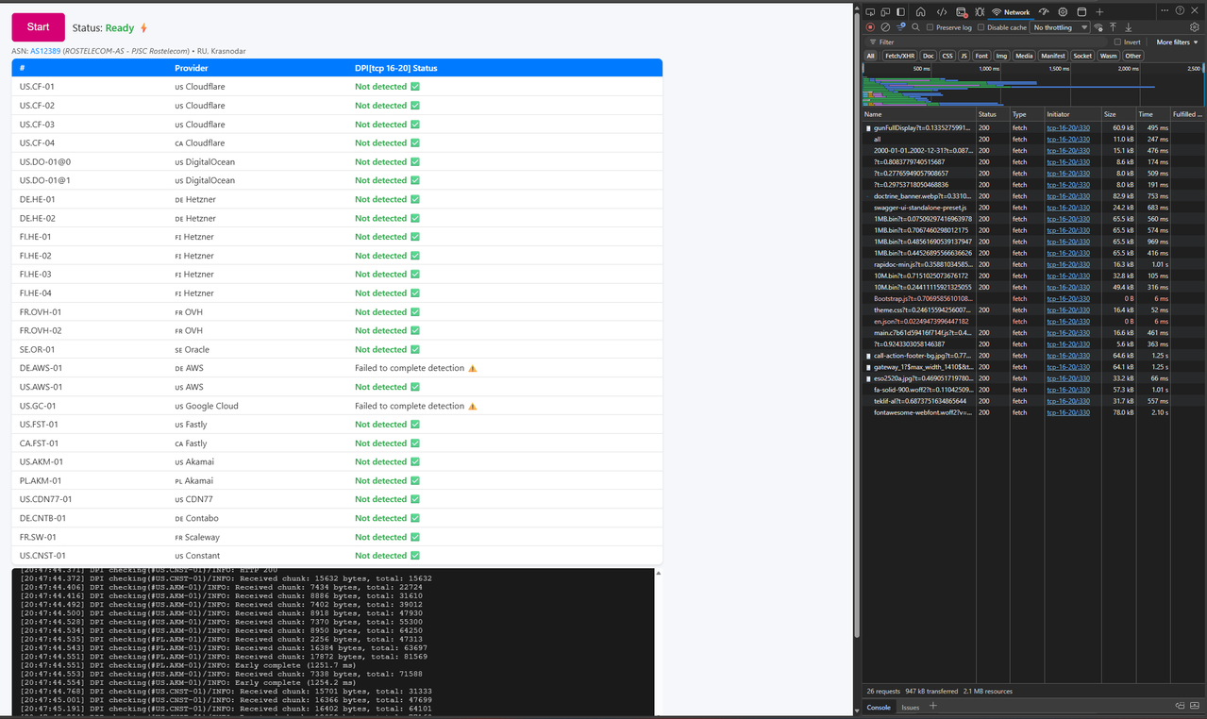
Task: Switch to the Console drawer tab
Action: coord(879,707)
